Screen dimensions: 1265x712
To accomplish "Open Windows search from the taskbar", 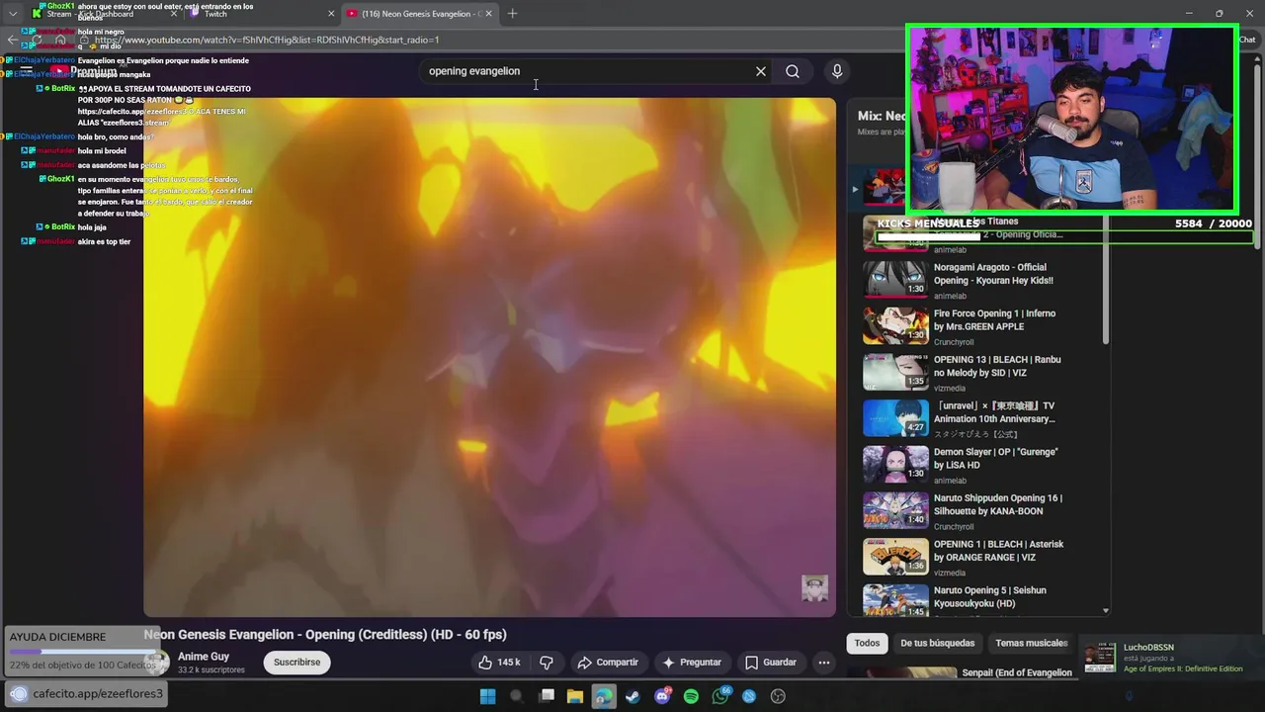I will click(516, 696).
